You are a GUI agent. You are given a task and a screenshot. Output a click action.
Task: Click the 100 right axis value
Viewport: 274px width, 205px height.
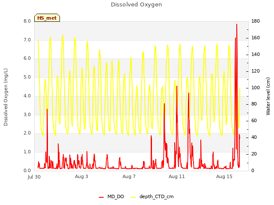pyautogui.click(x=256, y=88)
